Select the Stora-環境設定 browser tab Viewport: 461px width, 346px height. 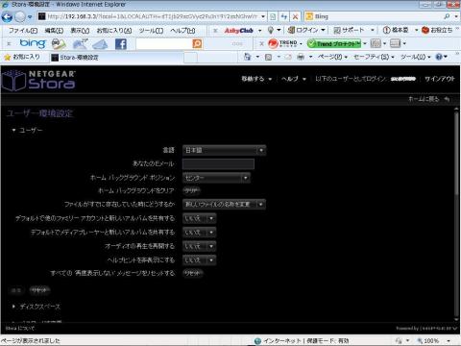pyautogui.click(x=116, y=58)
